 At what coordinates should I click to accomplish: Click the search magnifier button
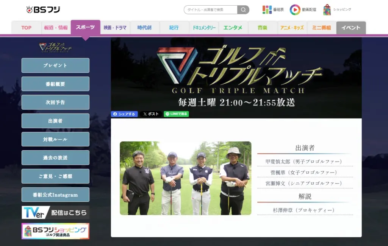[243, 9]
